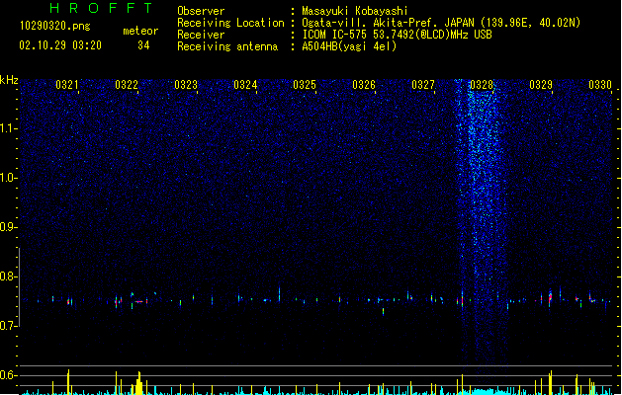Image resolution: width=622 pixels, height=395 pixels.
Task: Click the 0321 time marker
Action: coord(67,85)
